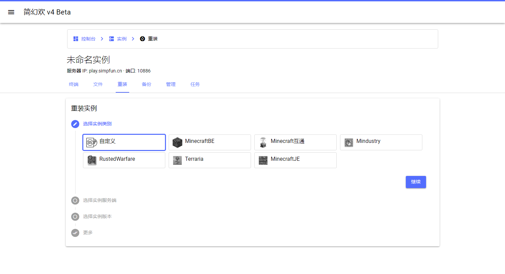Viewport: 505px width, 274px height.
Task: Pick the MinecraftBE category option
Action: click(x=209, y=142)
